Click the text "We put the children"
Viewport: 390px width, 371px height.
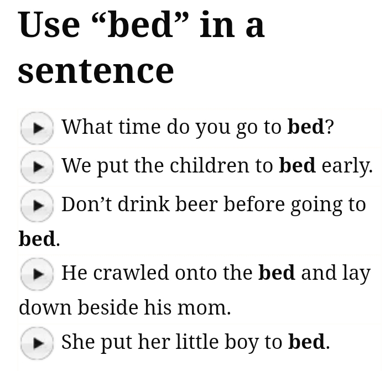point(166,166)
